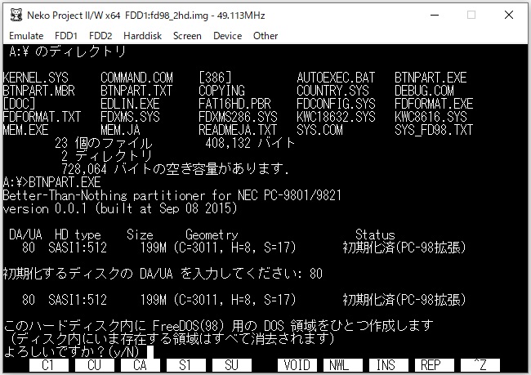The image size is (531, 375).
Task: Click the BTNPART.MBR file name
Action: [x=39, y=91]
